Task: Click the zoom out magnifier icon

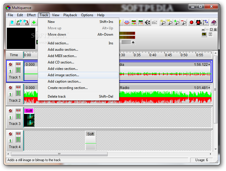Action: point(183,22)
